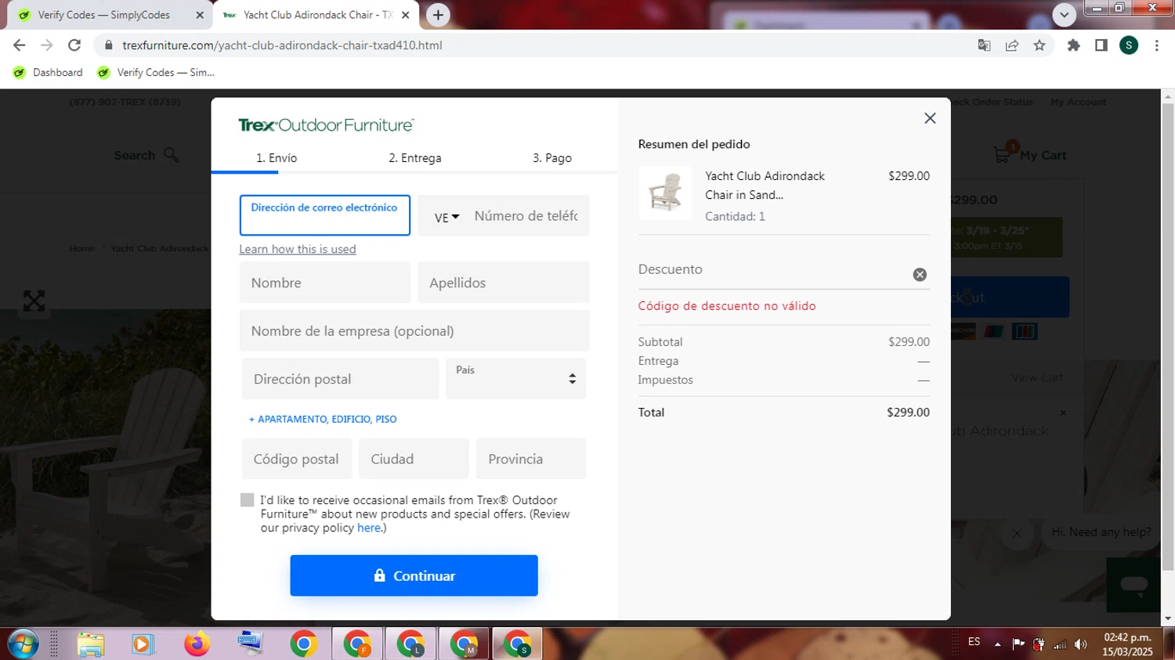Toggle the browser side panel
This screenshot has width=1175, height=660.
click(x=1101, y=45)
